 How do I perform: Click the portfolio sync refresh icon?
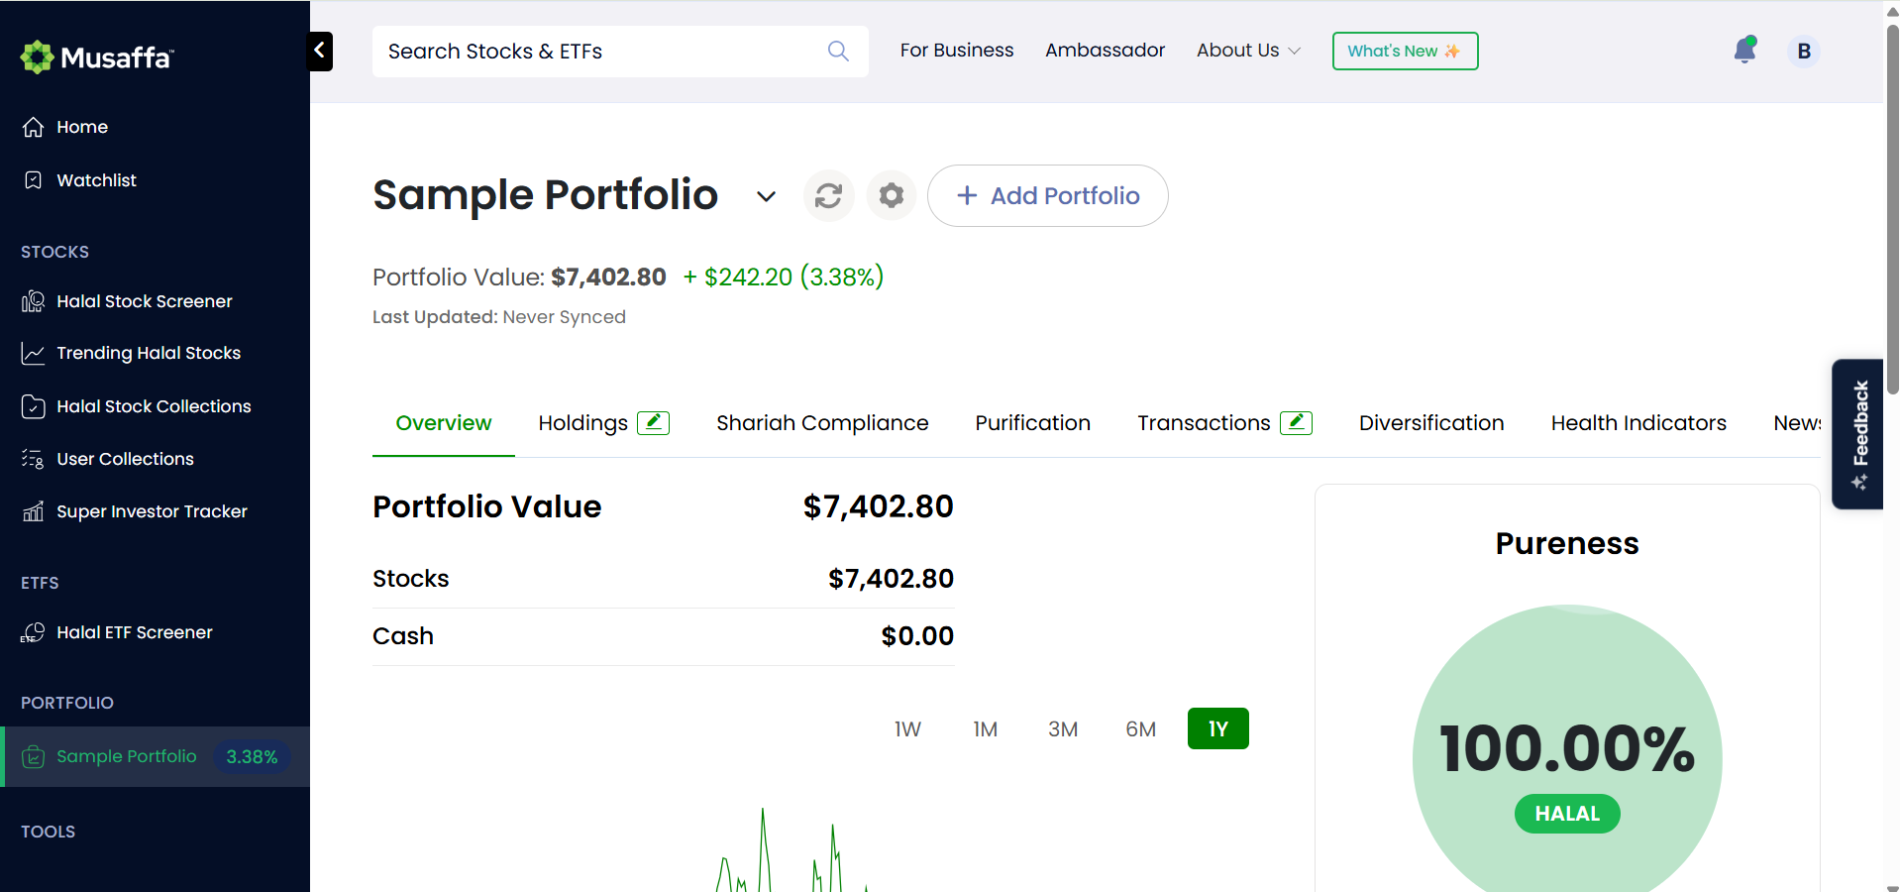(828, 195)
